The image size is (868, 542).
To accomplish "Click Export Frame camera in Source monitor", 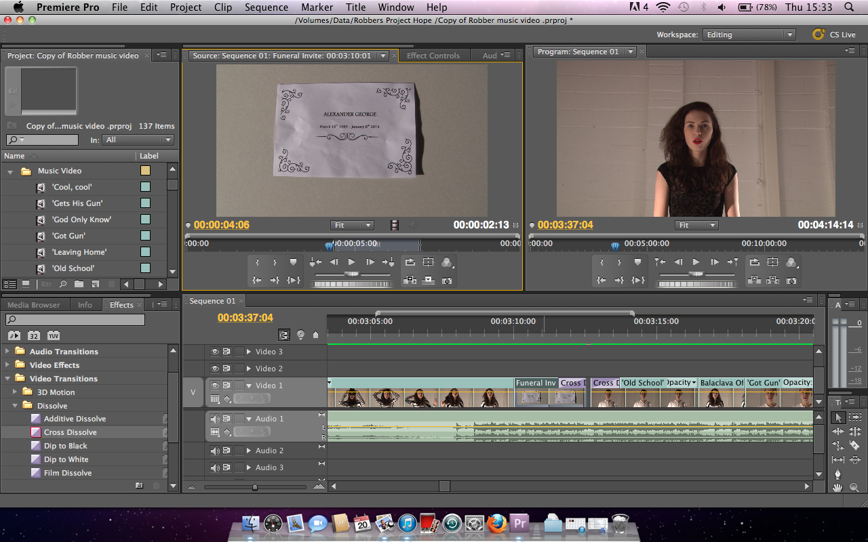I will (x=447, y=280).
